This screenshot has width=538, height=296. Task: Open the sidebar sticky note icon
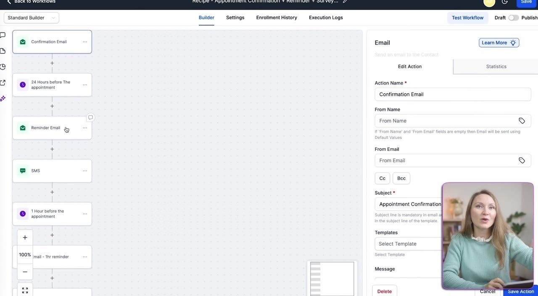click(3, 51)
